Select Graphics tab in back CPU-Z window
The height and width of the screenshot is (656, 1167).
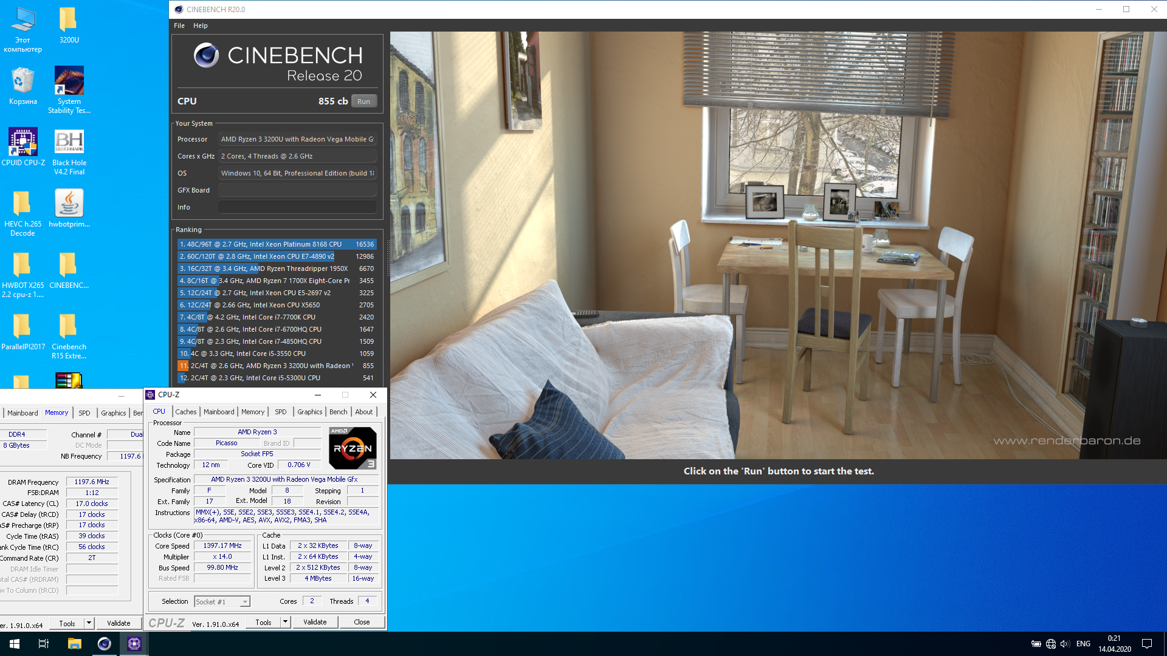[114, 413]
